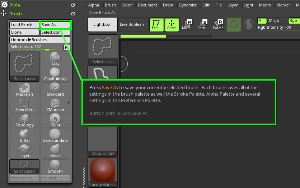Select the Paint brush
Image resolution: width=300 pixels, height=188 pixels.
pos(55,120)
